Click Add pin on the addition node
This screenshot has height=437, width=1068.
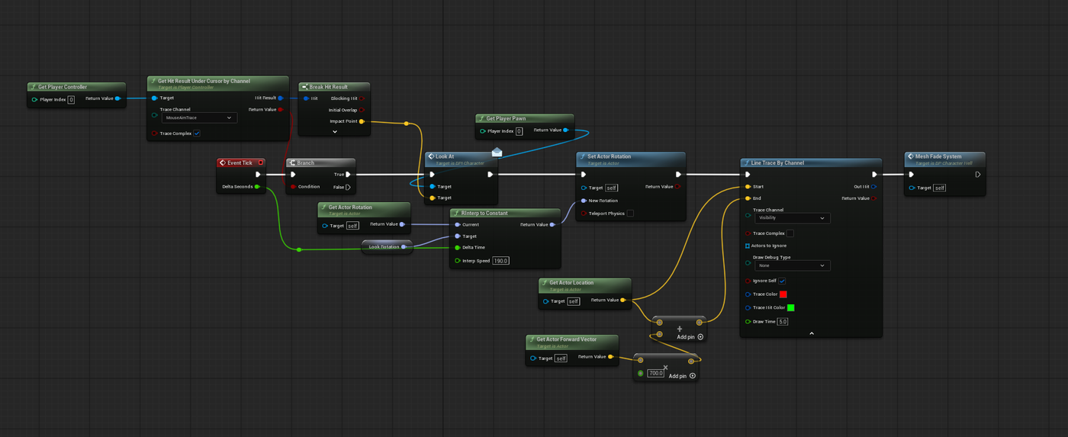690,336
